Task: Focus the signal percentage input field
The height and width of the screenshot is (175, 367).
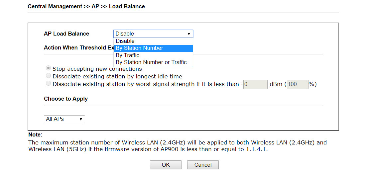Action: pyautogui.click(x=298, y=84)
